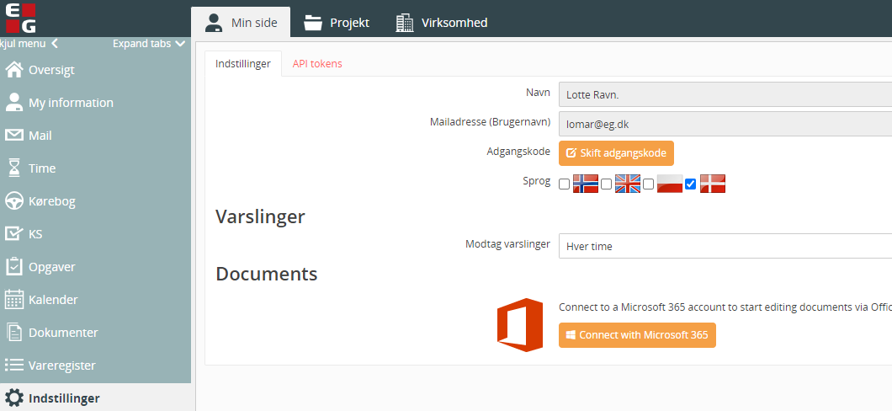
Task: Expand sidebar tabs with Expand tabs
Action: pos(148,44)
